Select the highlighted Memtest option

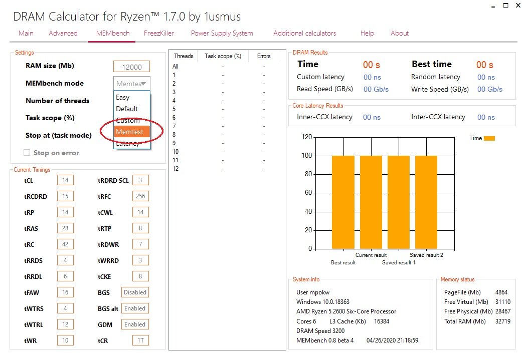click(x=131, y=132)
